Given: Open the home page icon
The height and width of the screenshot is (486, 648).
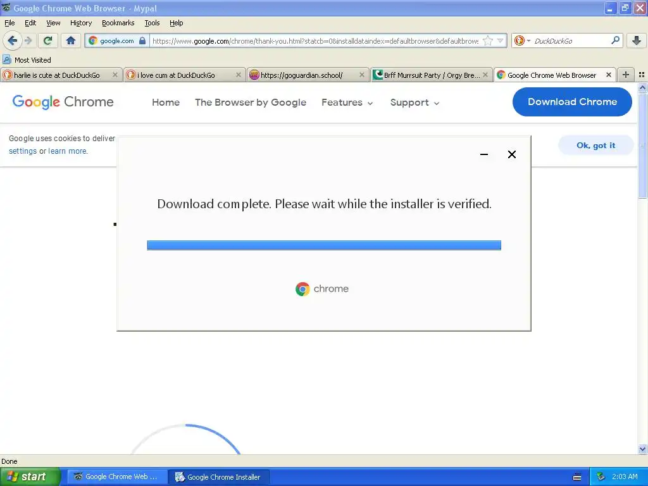Looking at the screenshot, I should [x=71, y=40].
